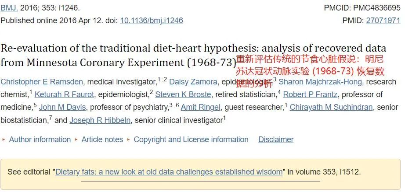Open the BMJ journal link

tap(9, 8)
